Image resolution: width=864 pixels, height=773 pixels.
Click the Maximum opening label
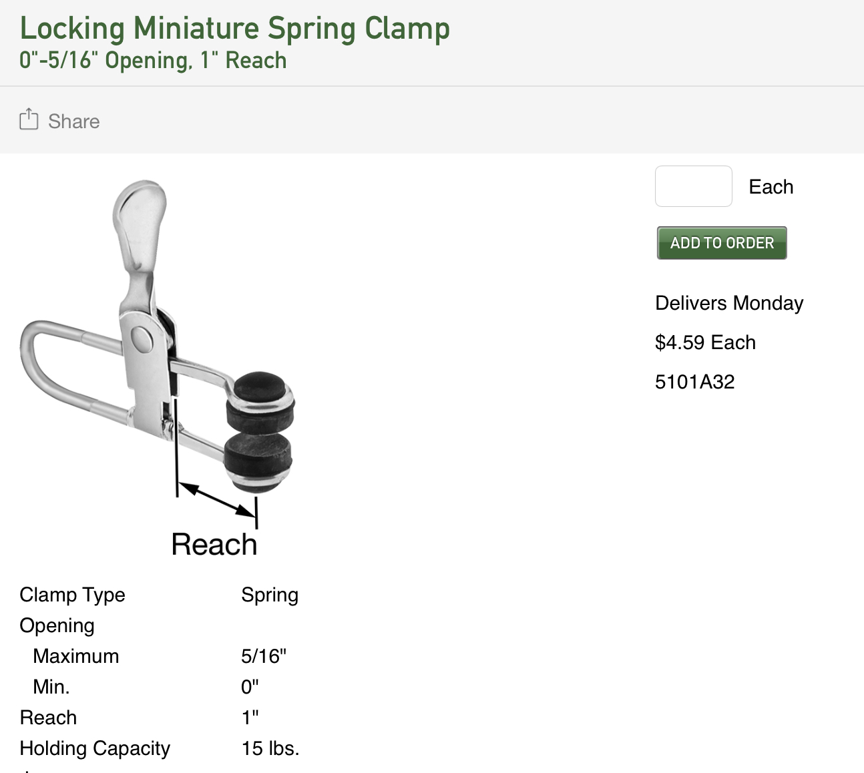pos(75,656)
